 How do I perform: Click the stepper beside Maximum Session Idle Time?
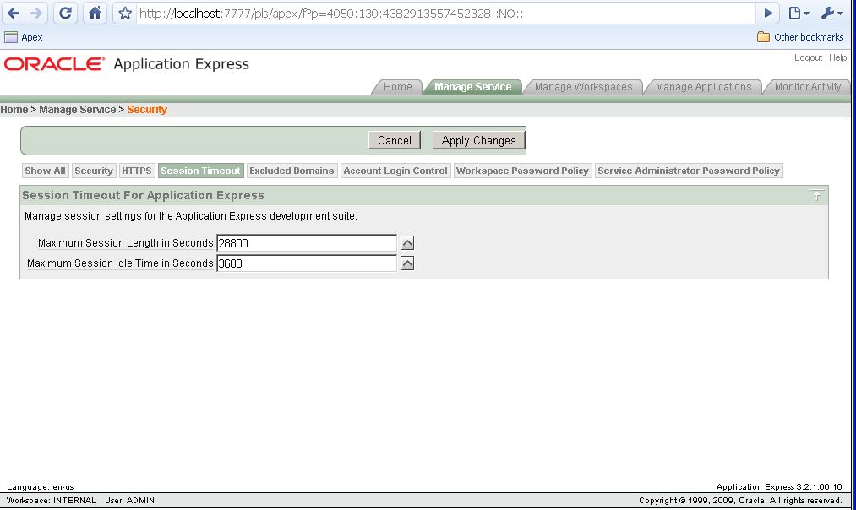coord(407,263)
